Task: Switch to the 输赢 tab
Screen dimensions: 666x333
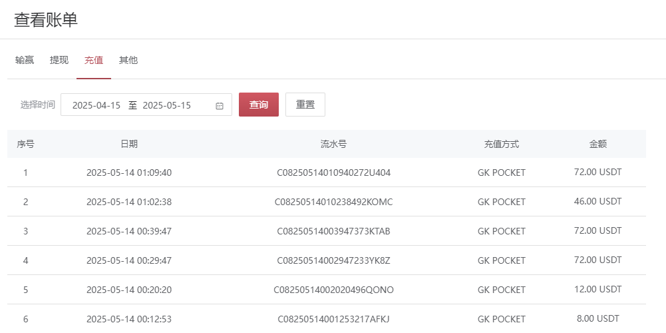Action: [x=25, y=60]
